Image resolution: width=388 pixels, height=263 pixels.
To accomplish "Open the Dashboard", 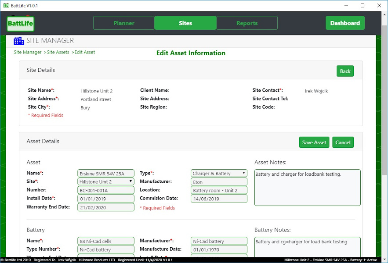I will (345, 23).
